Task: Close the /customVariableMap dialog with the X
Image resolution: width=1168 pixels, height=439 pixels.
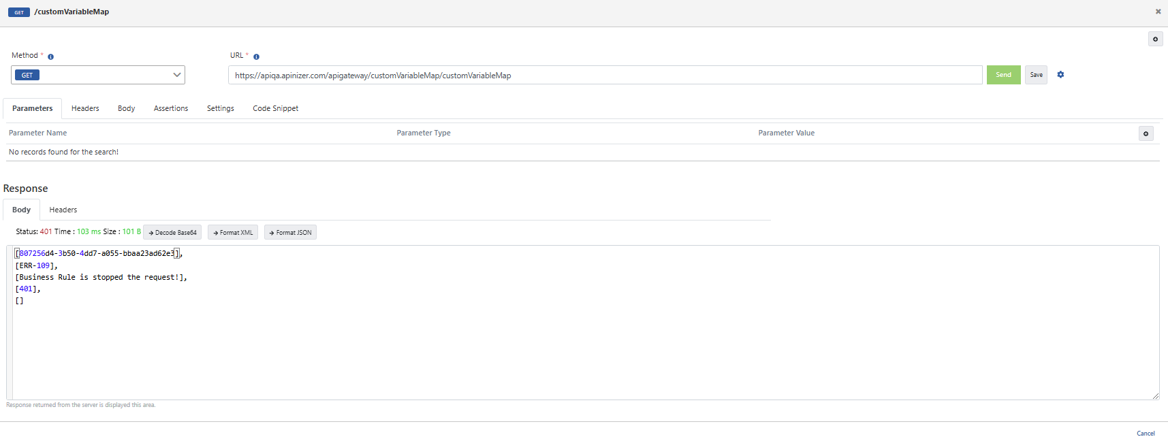Action: tap(1158, 12)
